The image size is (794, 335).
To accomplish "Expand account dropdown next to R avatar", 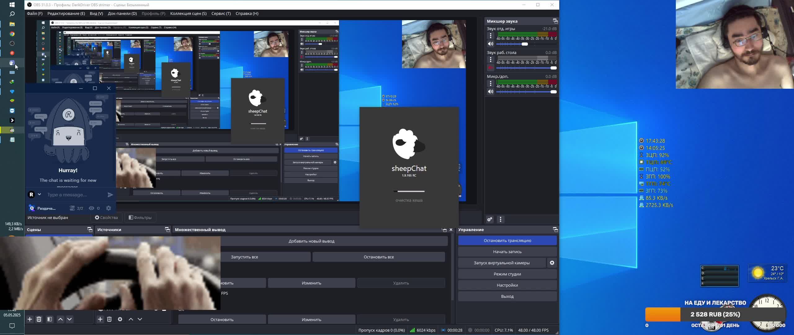I will pyautogui.click(x=39, y=194).
